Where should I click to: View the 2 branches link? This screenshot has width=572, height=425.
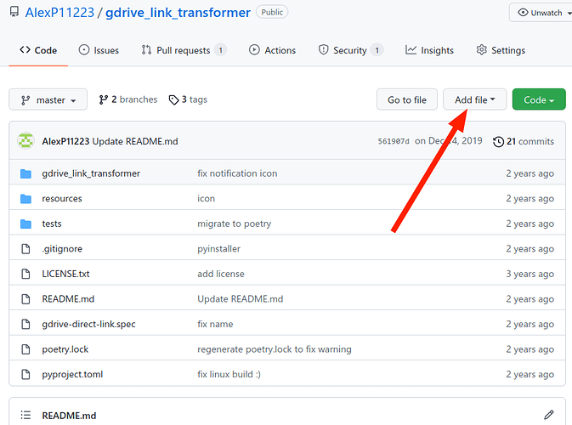(128, 99)
